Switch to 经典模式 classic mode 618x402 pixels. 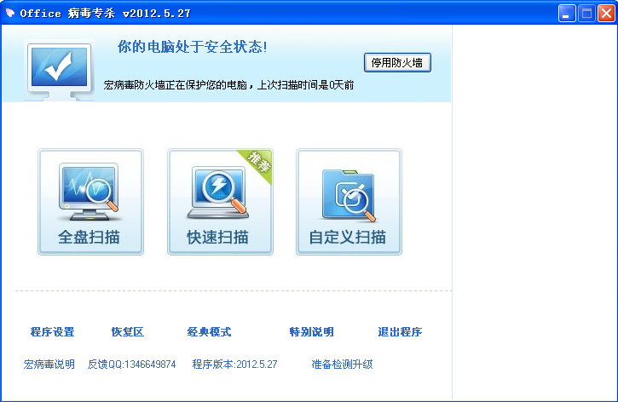pos(209,332)
